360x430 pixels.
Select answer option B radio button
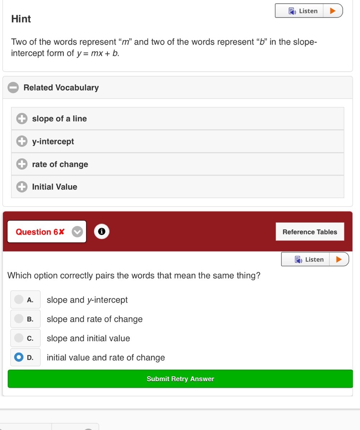coord(19,318)
